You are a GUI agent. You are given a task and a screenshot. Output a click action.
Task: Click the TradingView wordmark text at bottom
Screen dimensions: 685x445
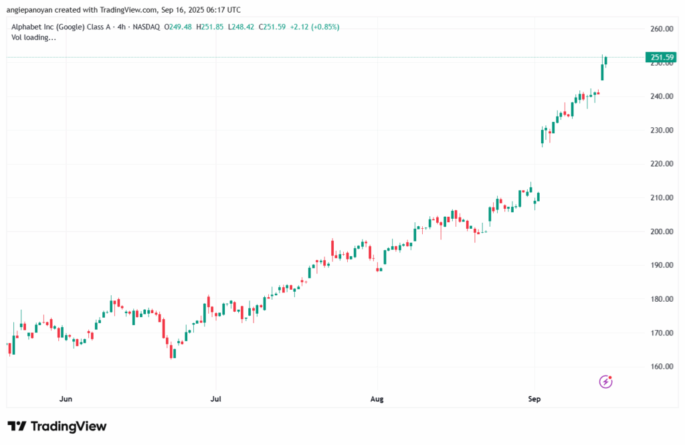[68, 426]
